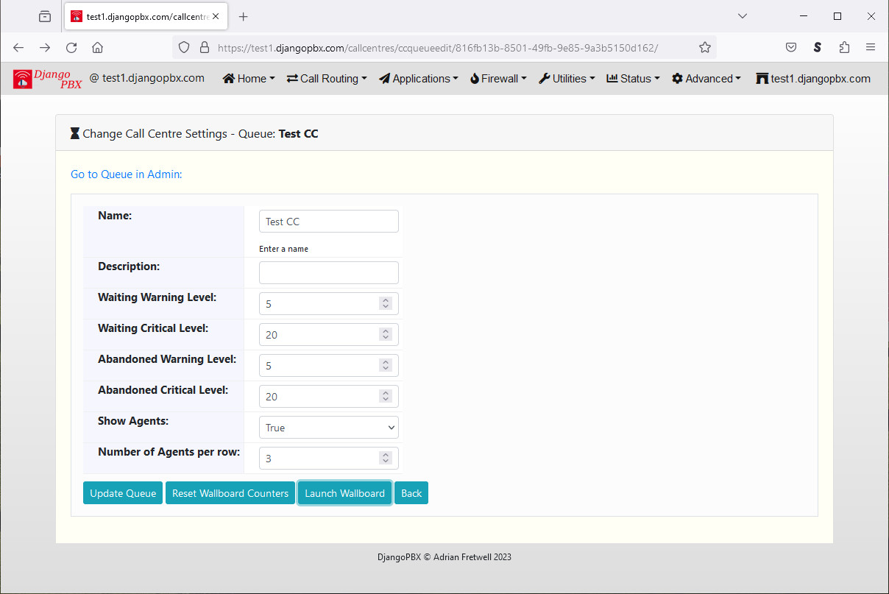The width and height of the screenshot is (889, 594).
Task: Open the Firewall menu
Action: pos(498,79)
